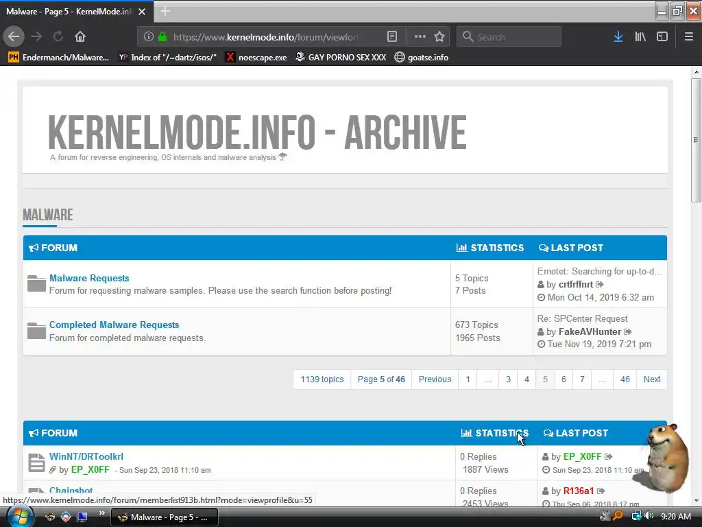Go to page 4 in pagination

[x=526, y=379]
